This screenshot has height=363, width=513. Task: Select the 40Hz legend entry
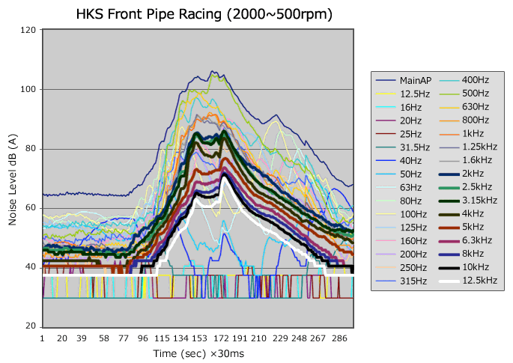tap(398, 161)
